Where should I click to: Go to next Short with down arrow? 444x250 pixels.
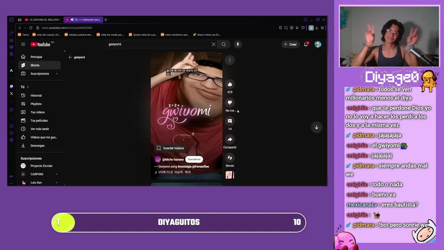point(316,127)
